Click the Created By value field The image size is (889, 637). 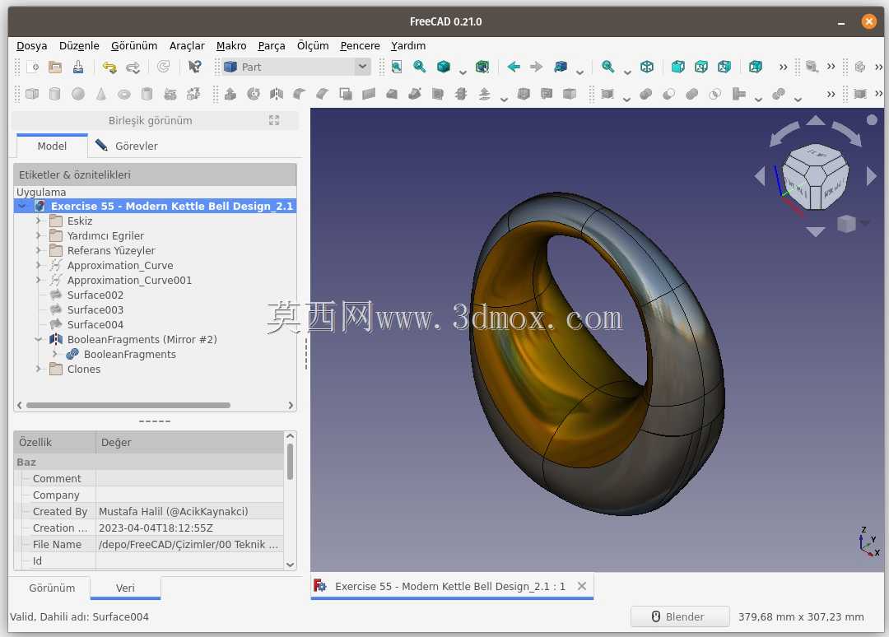(189, 511)
